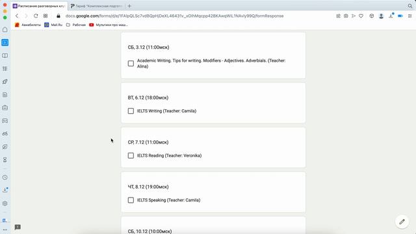This screenshot has height=234, width=416.
Task: Open the sidebar bicycle icon
Action: pos(5,133)
